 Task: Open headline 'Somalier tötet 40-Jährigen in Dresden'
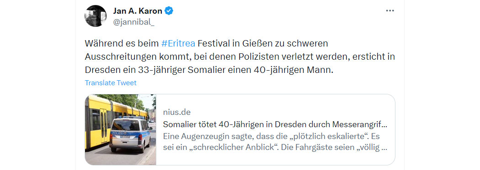pos(275,124)
